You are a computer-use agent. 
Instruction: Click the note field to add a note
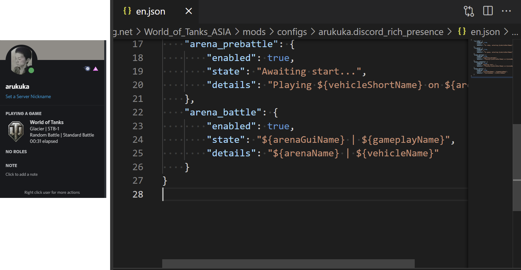coord(22,174)
